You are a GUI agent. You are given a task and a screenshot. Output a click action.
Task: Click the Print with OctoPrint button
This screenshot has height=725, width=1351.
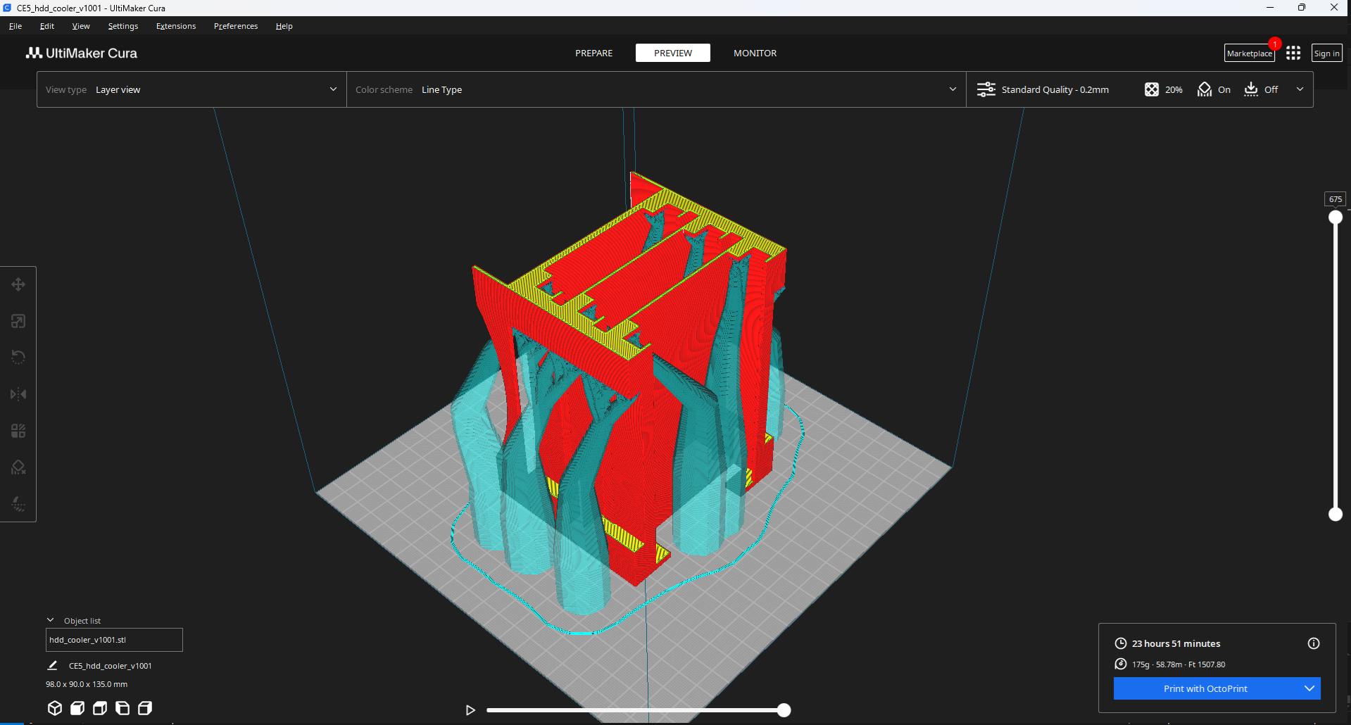1205,688
